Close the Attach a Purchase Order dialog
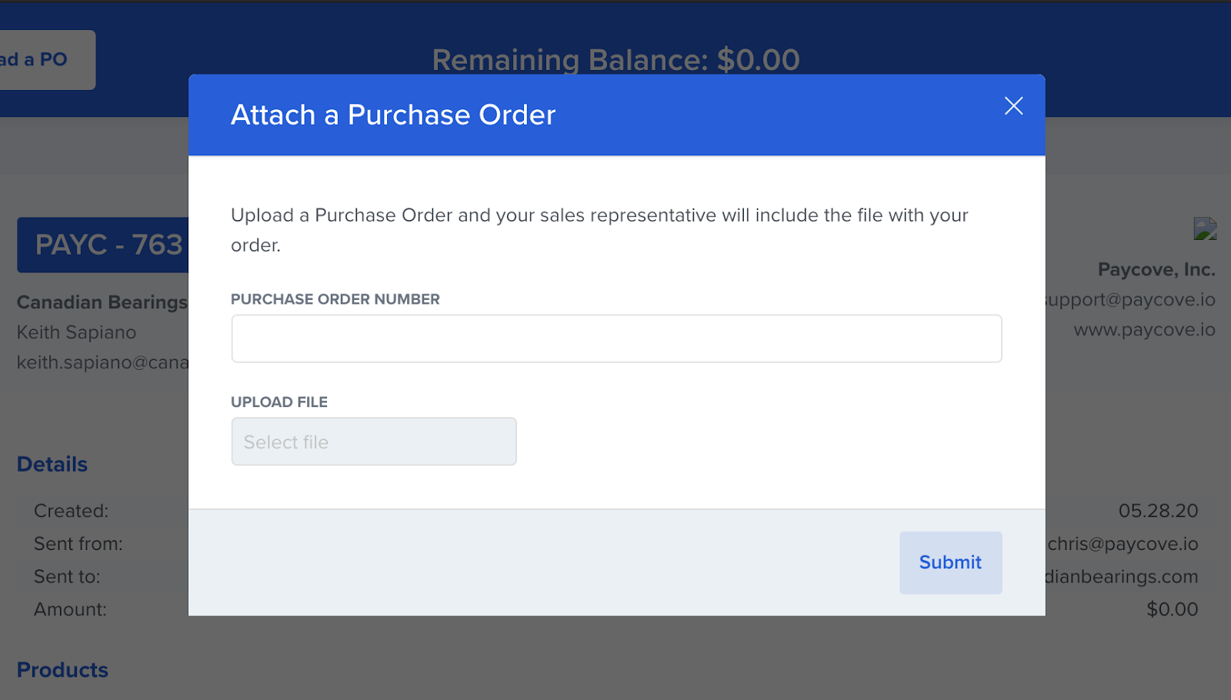The width and height of the screenshot is (1231, 700). (x=1013, y=106)
